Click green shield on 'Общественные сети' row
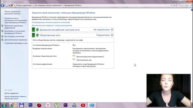The image size is (193, 108). coord(37,35)
